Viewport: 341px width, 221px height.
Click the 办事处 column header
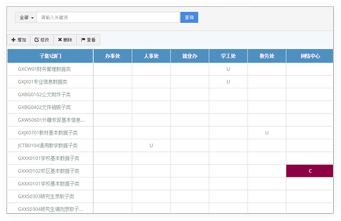pos(112,56)
